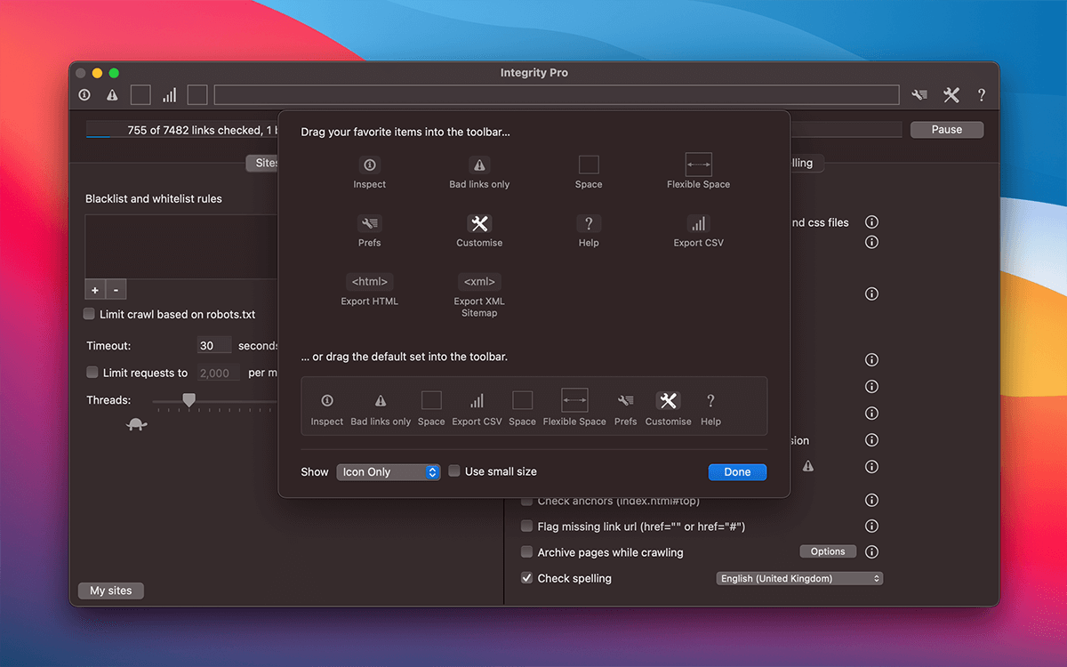Select Bad links only item in palette
This screenshot has width=1067, height=667.
click(x=479, y=172)
